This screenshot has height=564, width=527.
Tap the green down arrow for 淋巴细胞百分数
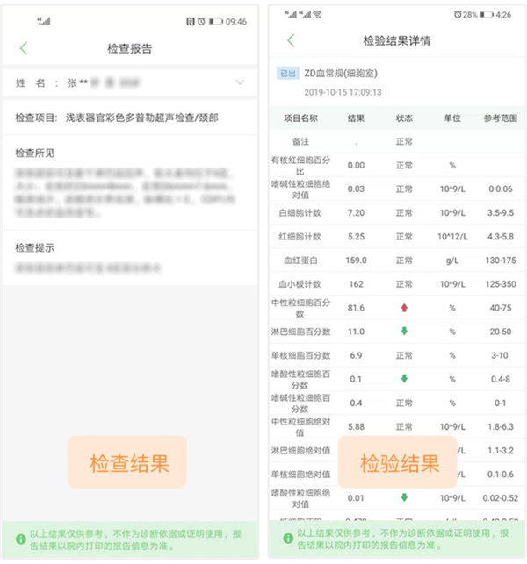(x=404, y=332)
